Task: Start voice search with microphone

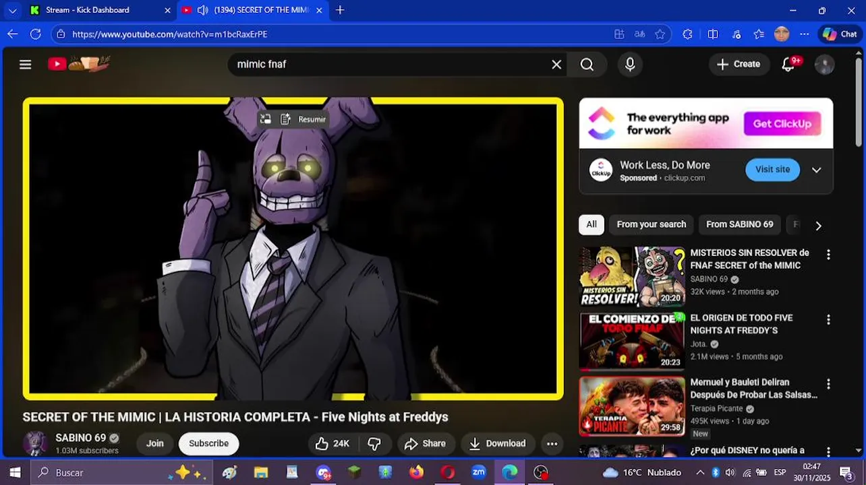Action: click(x=630, y=64)
